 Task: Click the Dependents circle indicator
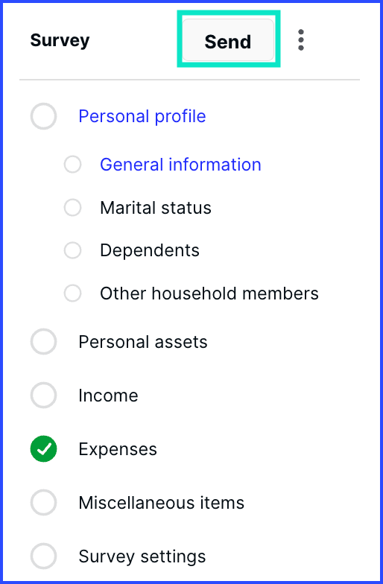[73, 250]
